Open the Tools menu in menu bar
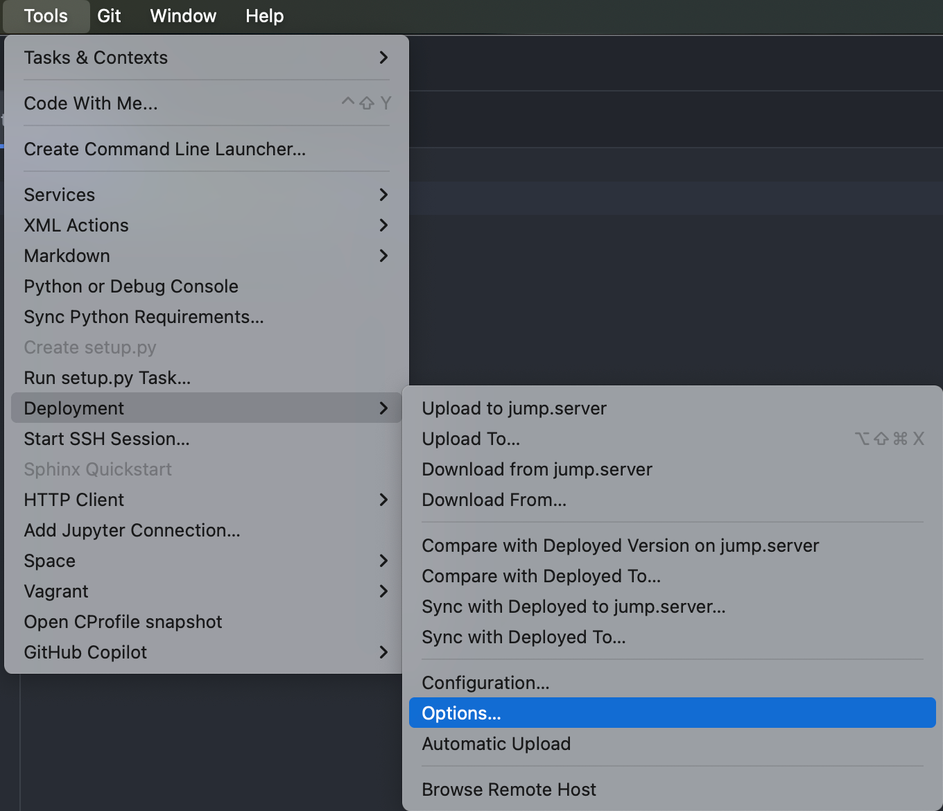Image resolution: width=943 pixels, height=811 pixels. 46,16
